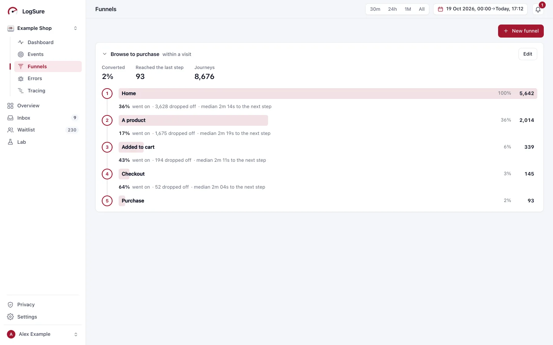
Task: Select the 24h time range
Action: (392, 9)
